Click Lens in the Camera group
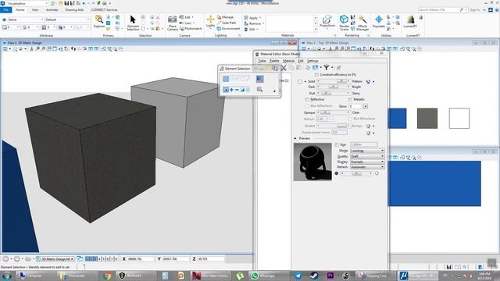This screenshot has width=500, height=281. 186,23
